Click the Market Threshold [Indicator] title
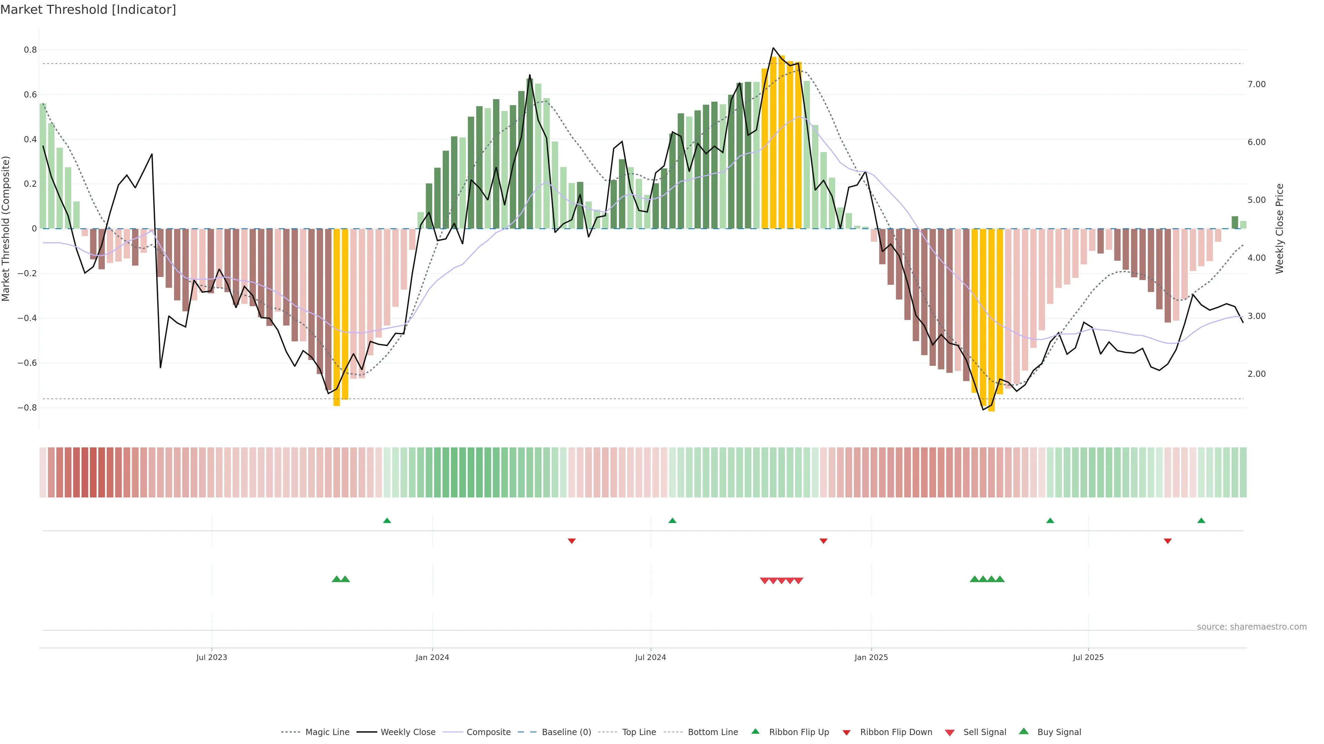Viewport: 1324px width, 744px height. tap(88, 10)
